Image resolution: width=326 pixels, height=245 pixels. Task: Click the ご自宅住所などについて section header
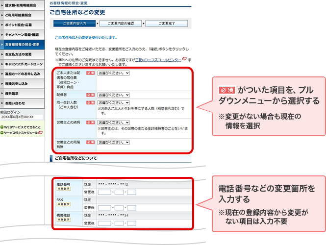tap(121, 158)
